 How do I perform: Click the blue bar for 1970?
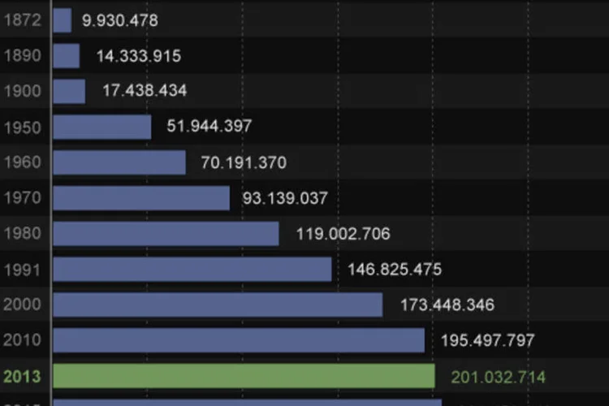coord(141,198)
